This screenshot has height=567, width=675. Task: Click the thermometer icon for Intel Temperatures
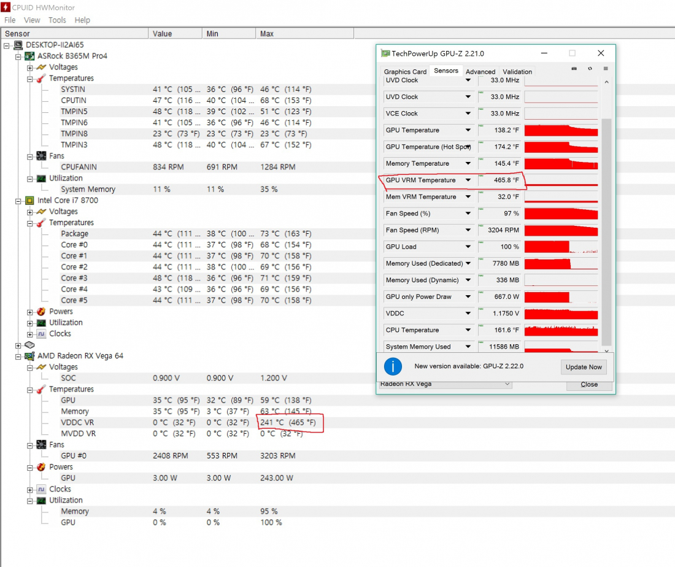point(41,223)
